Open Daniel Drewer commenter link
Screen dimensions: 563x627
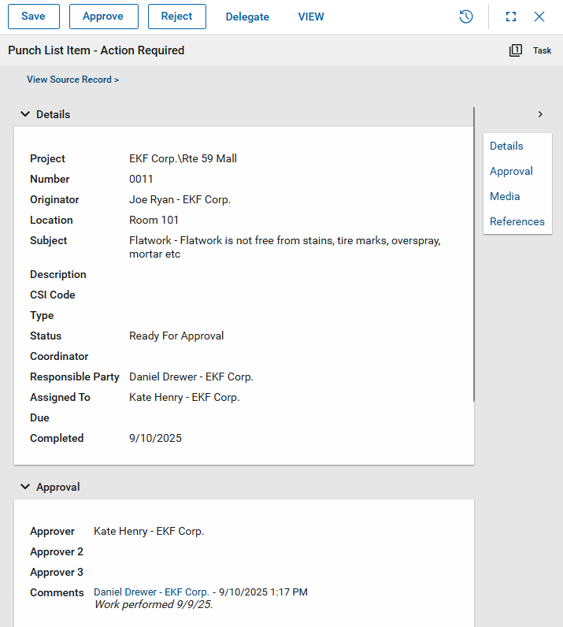151,592
